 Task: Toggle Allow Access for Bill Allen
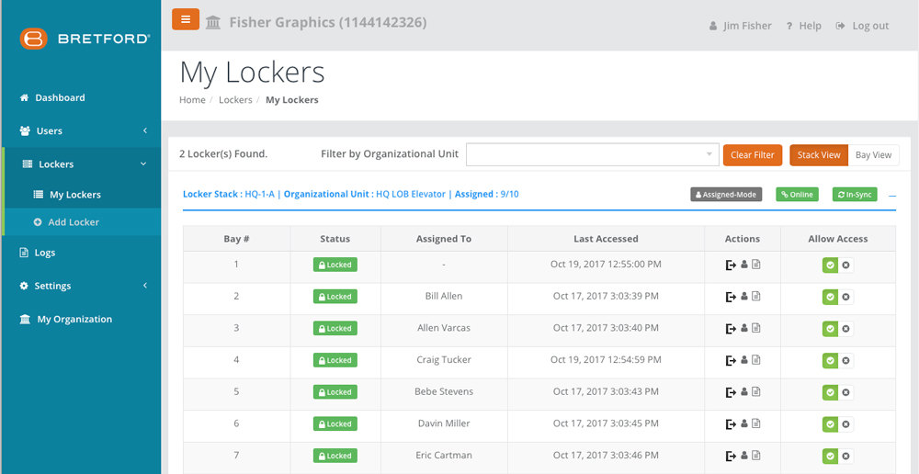[x=837, y=297]
